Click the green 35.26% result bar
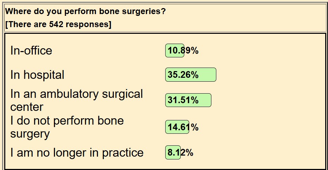328x170 pixels. [x=190, y=75]
